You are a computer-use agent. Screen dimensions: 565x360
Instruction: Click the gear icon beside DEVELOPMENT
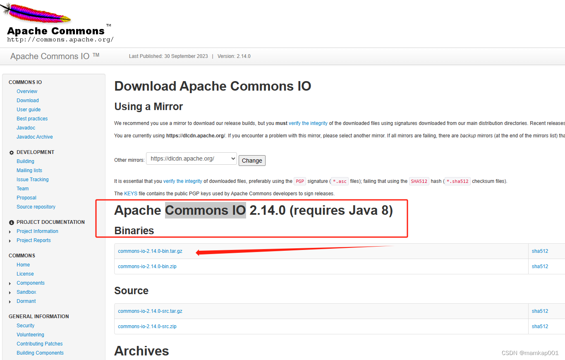pyautogui.click(x=12, y=153)
